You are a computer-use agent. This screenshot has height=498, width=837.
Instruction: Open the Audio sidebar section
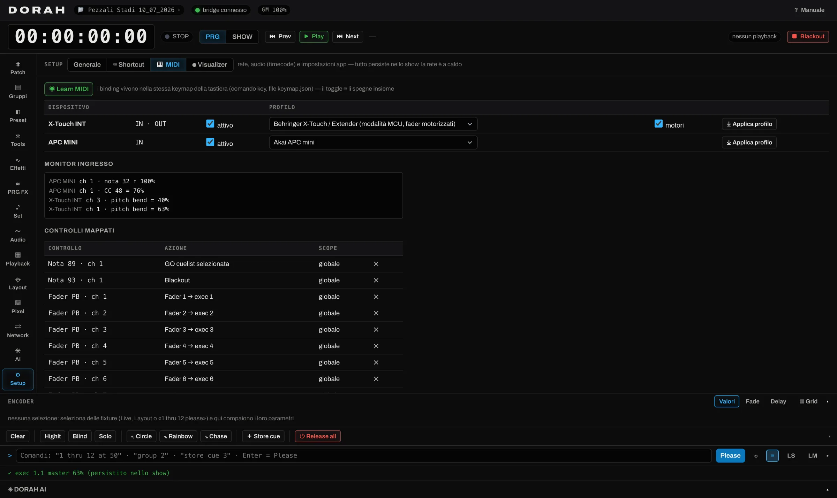click(18, 236)
